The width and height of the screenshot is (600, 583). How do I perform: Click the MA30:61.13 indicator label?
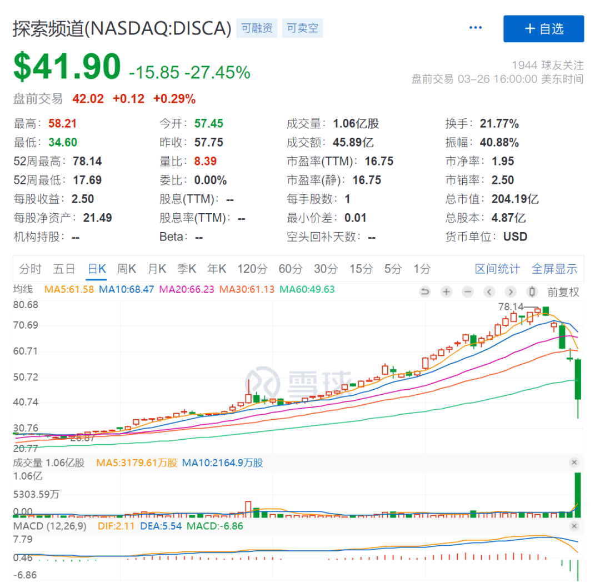click(x=247, y=289)
